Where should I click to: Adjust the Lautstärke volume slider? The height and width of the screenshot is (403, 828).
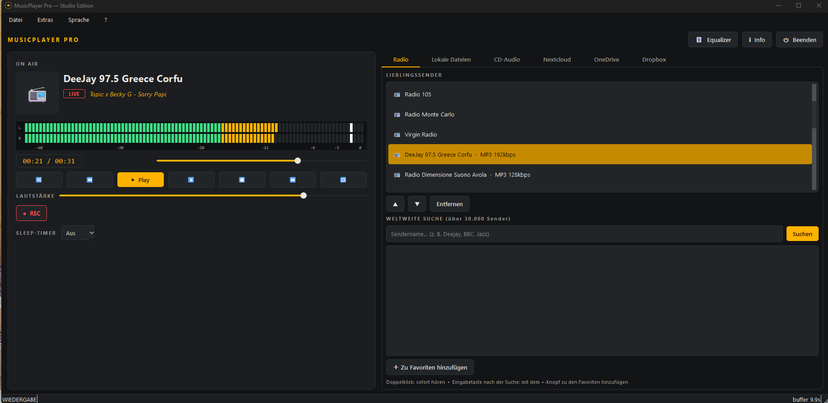[213, 195]
